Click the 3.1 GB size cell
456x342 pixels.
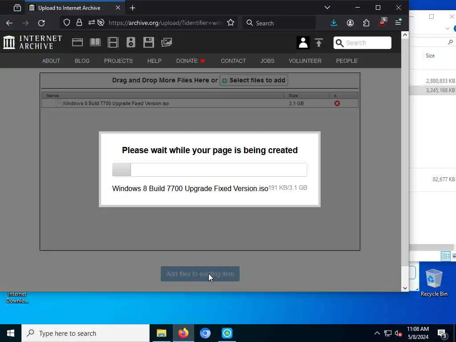tap(296, 103)
